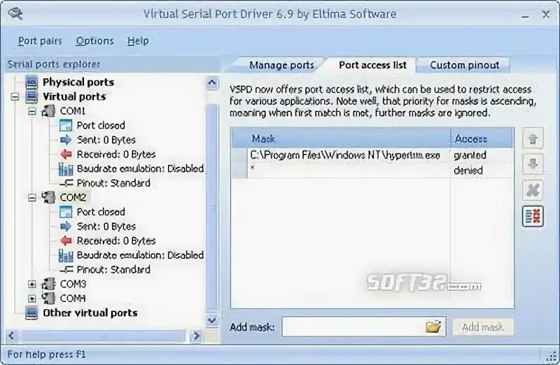The height and width of the screenshot is (365, 560).
Task: Select the hypertrm.exe mask row
Action: click(372, 155)
